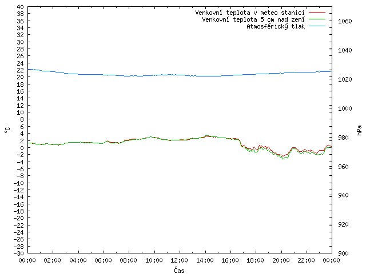
Task: Click the 900 hPa axis label
Action: point(343,253)
